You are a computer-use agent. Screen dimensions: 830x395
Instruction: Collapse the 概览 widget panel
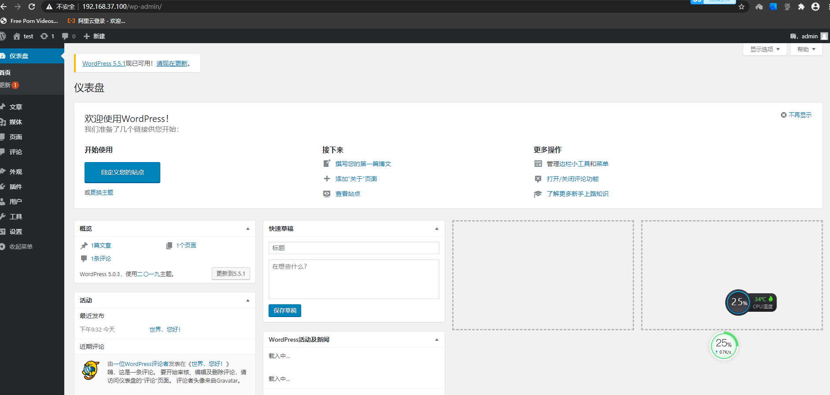pos(248,229)
